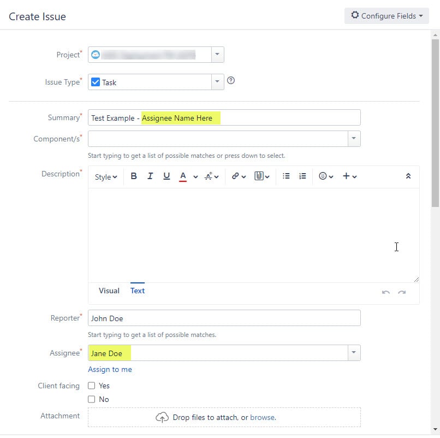
Task: Insert a numbered list
Action: [x=302, y=176]
